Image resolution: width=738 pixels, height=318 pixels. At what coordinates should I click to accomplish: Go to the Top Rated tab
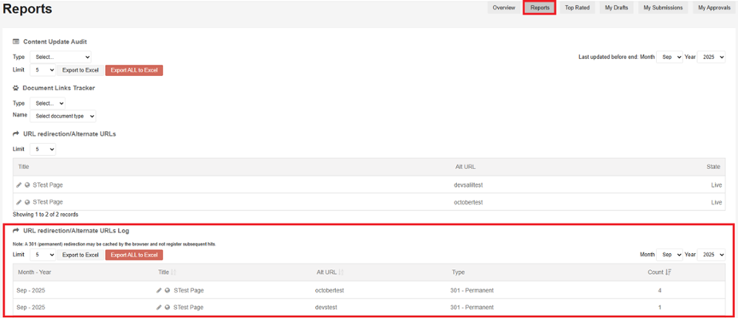577,8
